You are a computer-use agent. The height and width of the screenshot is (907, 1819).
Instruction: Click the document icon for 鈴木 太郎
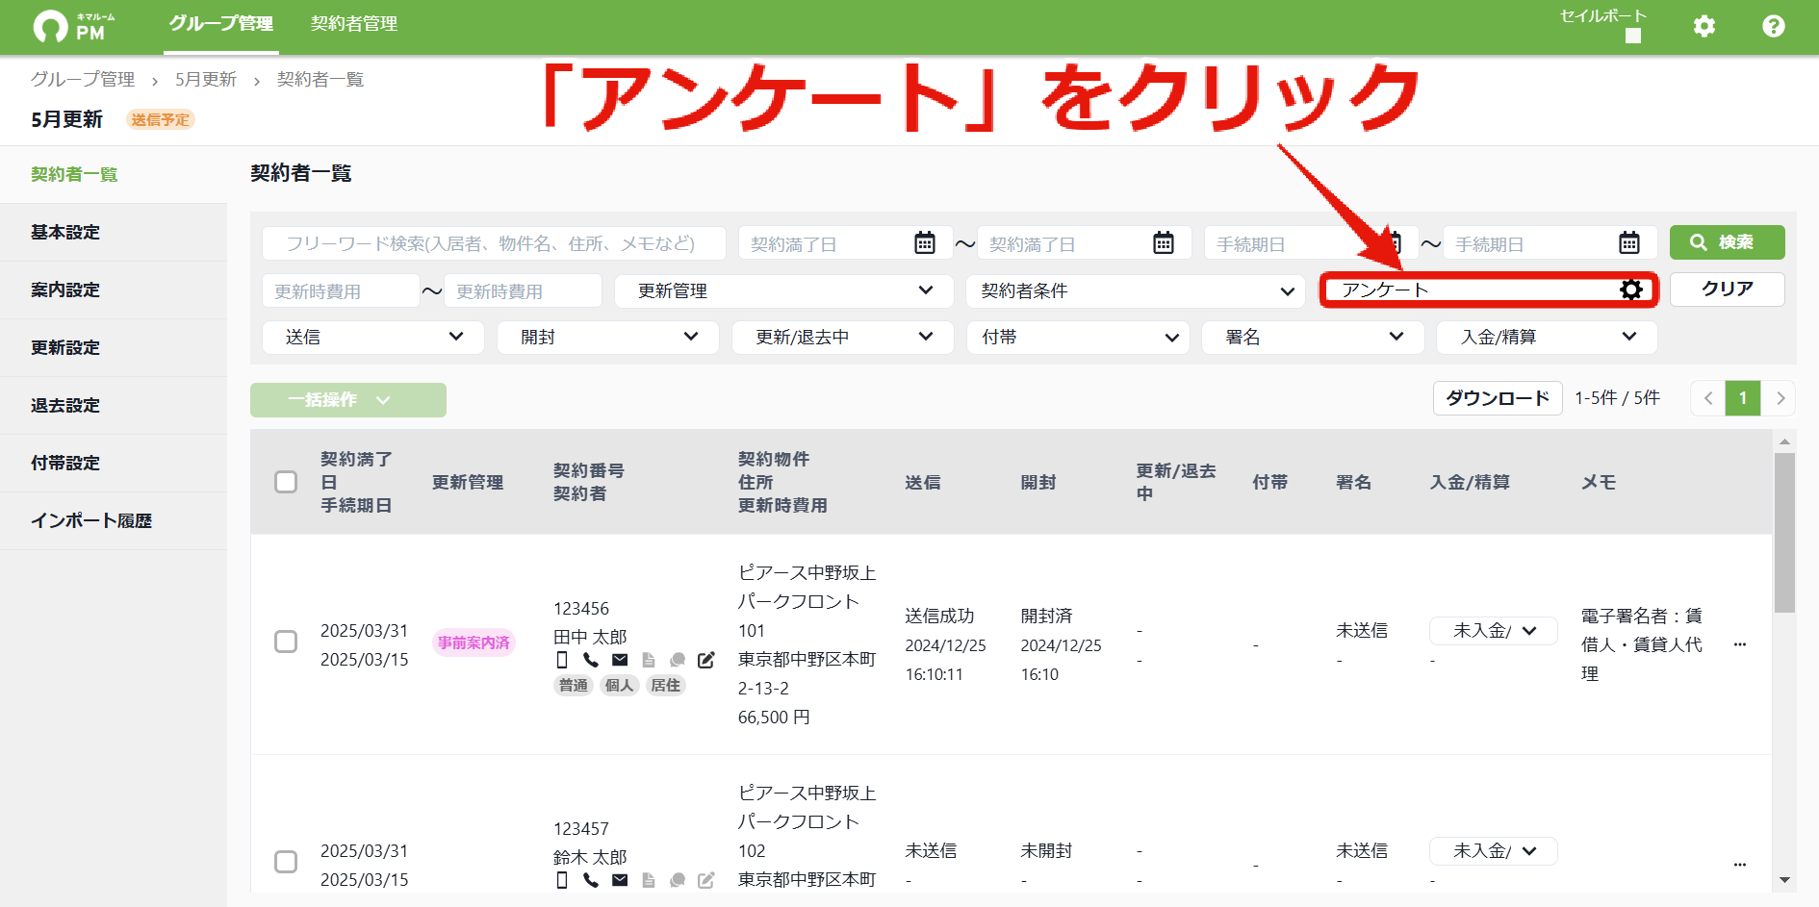[x=649, y=880]
